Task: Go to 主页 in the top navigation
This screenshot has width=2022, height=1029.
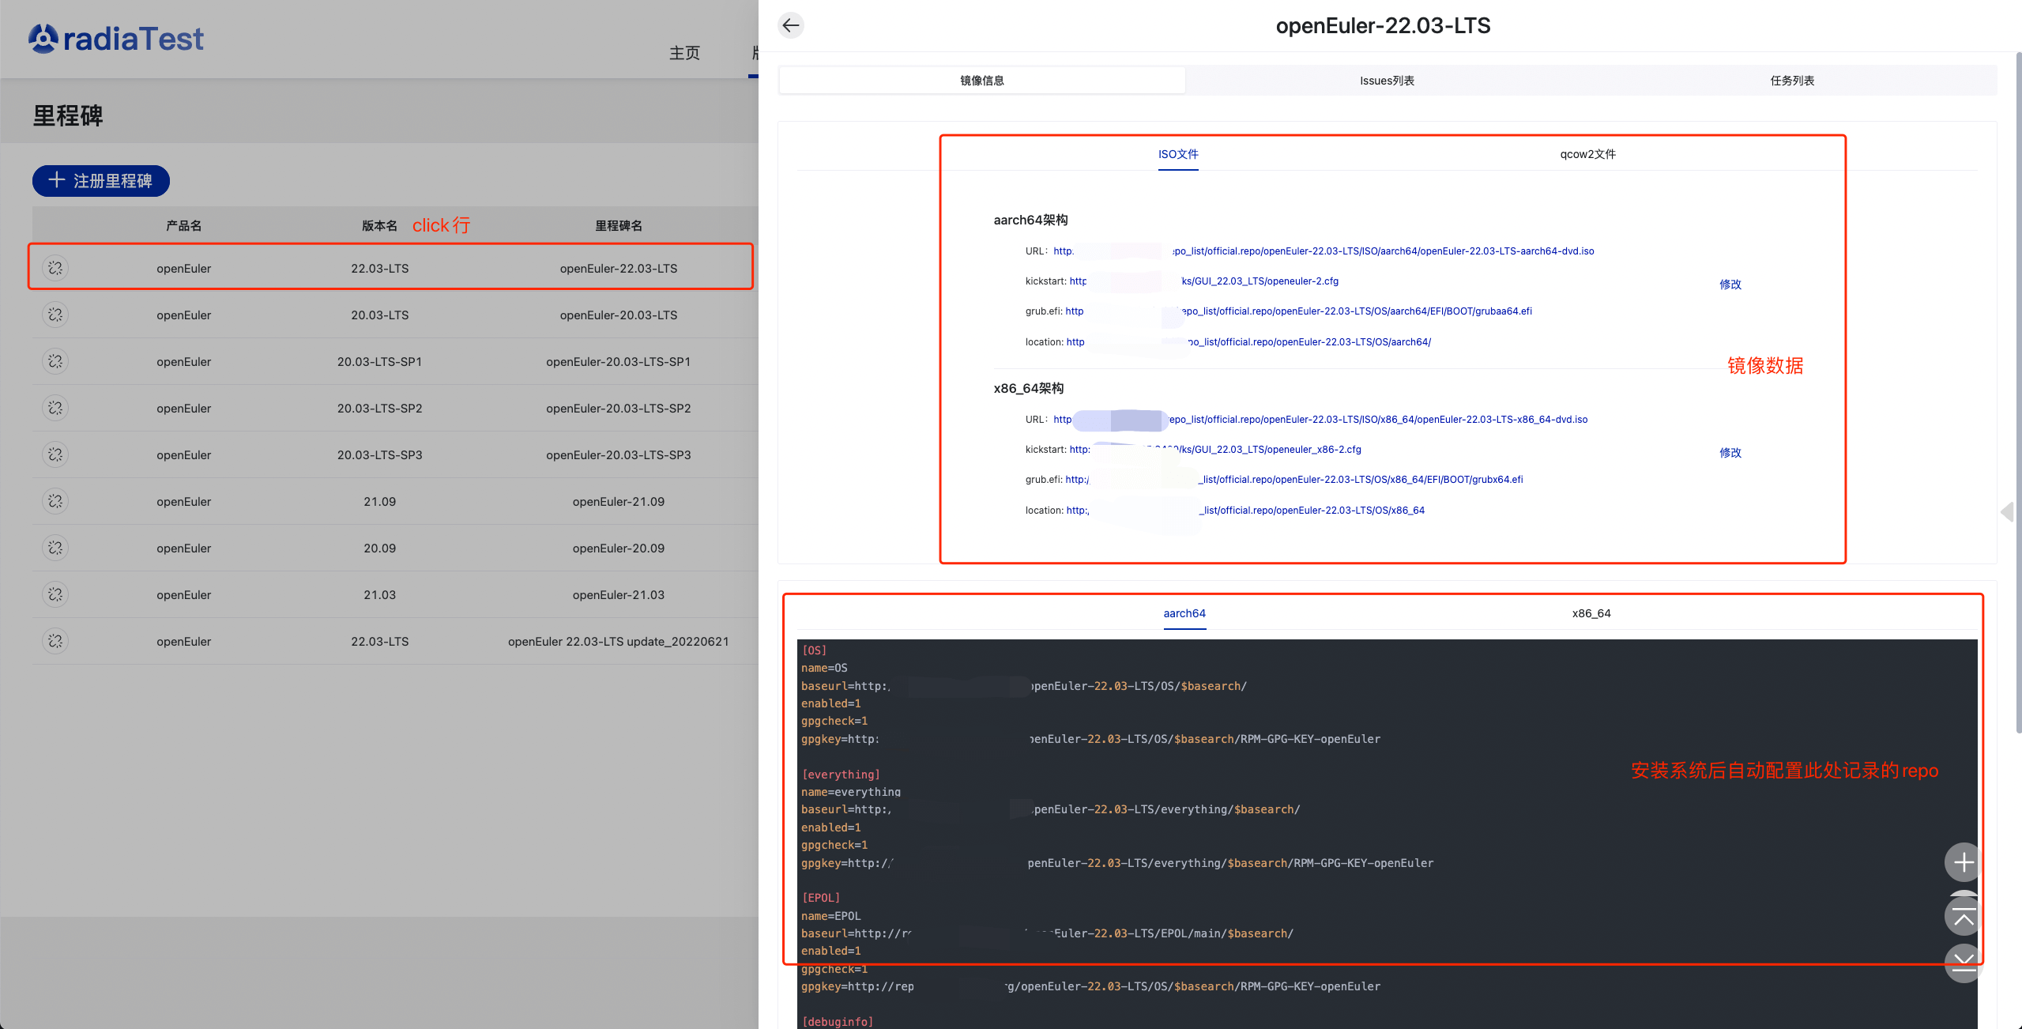Action: pyautogui.click(x=684, y=53)
